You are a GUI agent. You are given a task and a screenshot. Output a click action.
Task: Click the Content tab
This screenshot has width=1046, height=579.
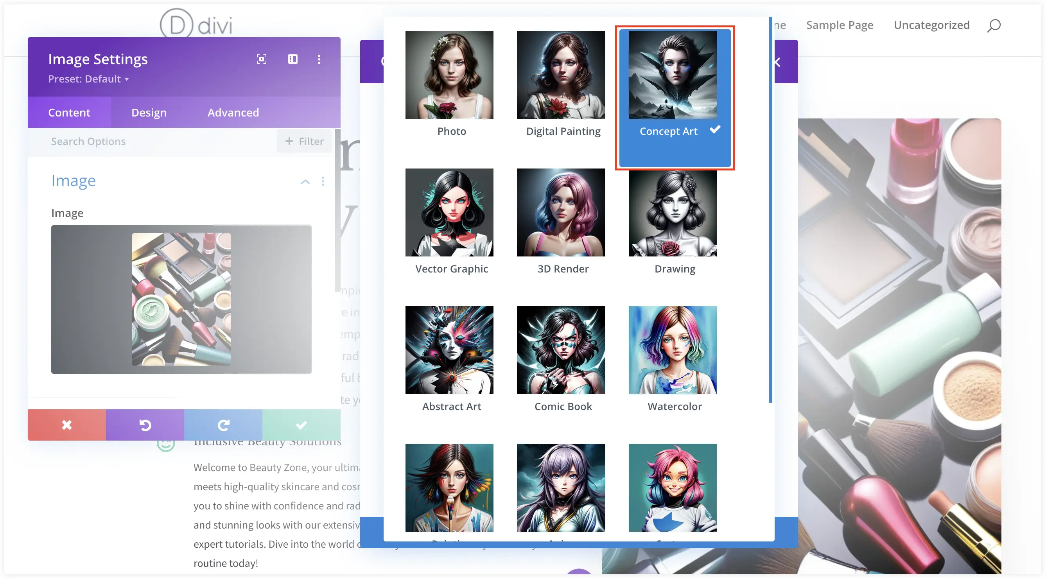click(x=69, y=112)
